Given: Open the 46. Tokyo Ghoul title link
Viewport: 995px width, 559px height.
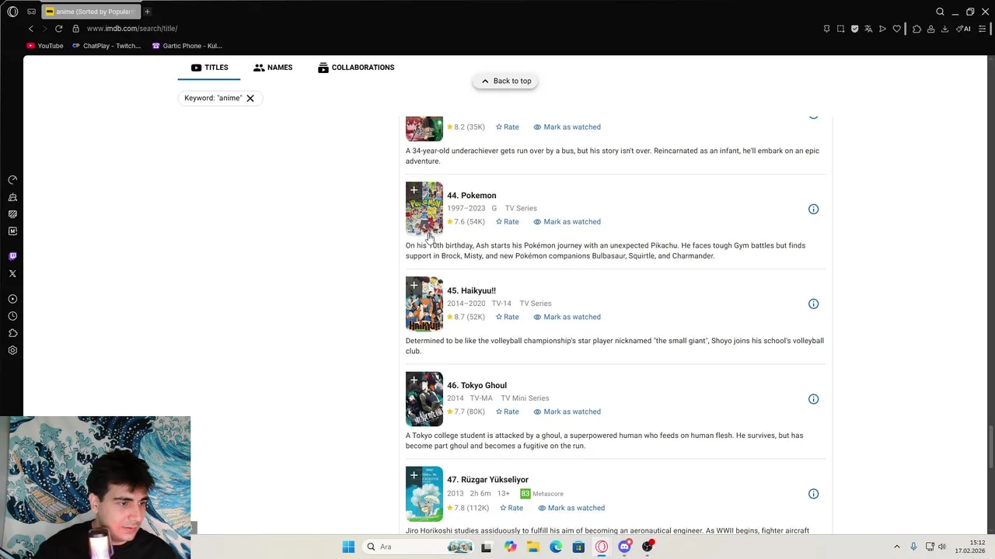Looking at the screenshot, I should tap(477, 385).
